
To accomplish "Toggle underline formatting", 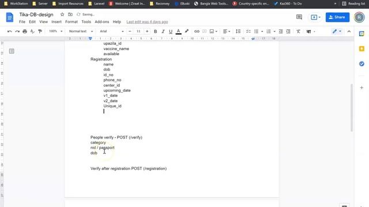I will [171, 32].
